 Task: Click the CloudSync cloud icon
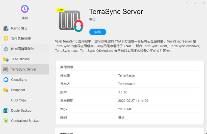(x=6, y=80)
